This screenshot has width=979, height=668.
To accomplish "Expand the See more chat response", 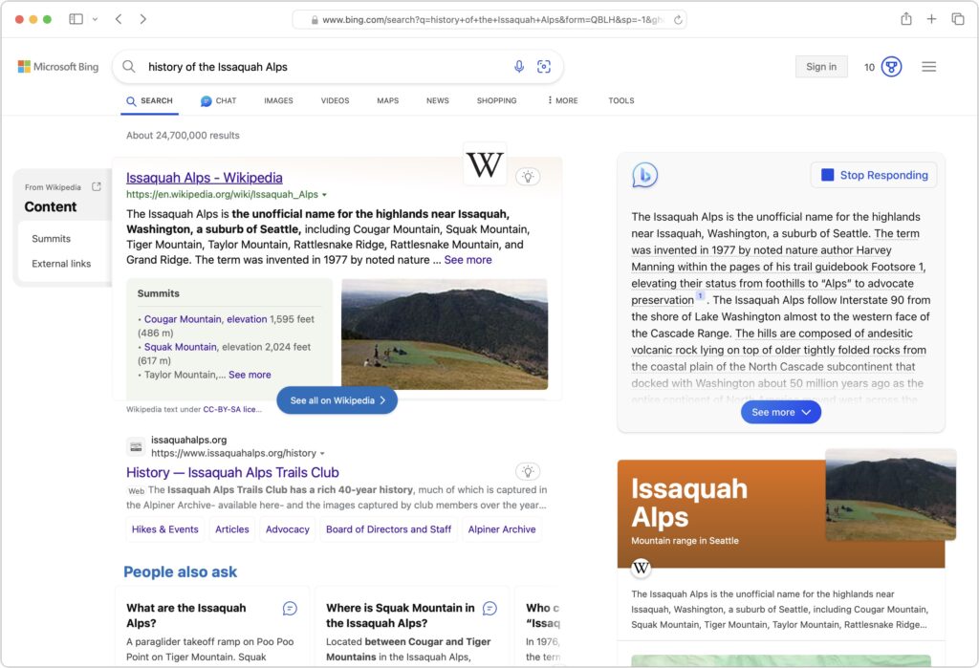I will [780, 412].
